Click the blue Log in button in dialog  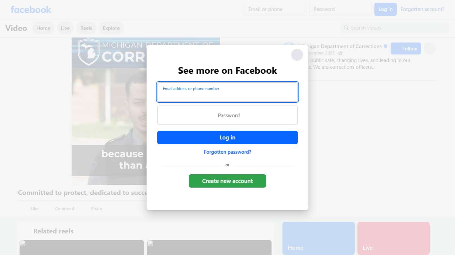pos(227,137)
